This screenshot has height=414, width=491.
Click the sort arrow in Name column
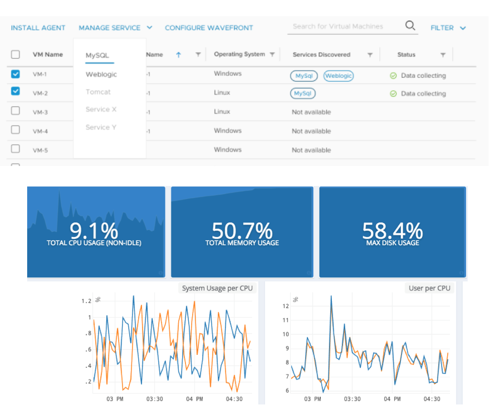(x=178, y=55)
